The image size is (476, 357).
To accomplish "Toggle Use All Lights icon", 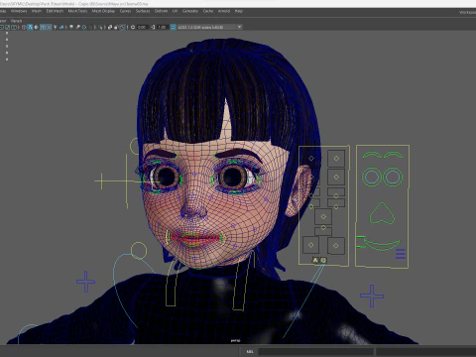I will tap(56, 27).
